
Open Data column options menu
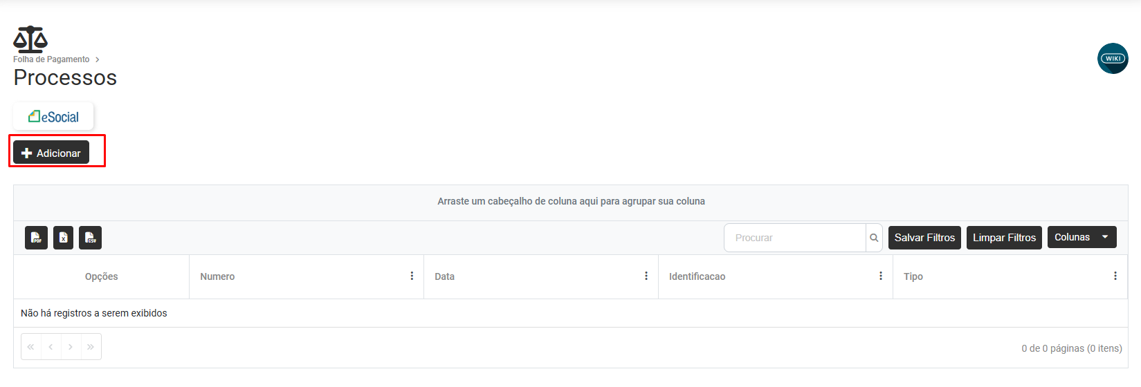coord(646,276)
